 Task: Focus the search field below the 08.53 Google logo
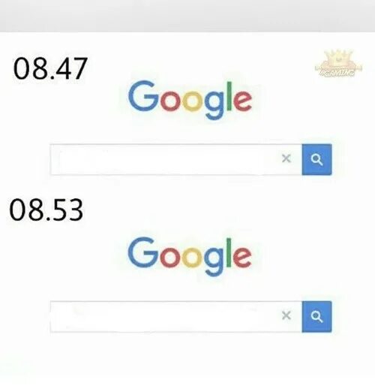coord(165,317)
